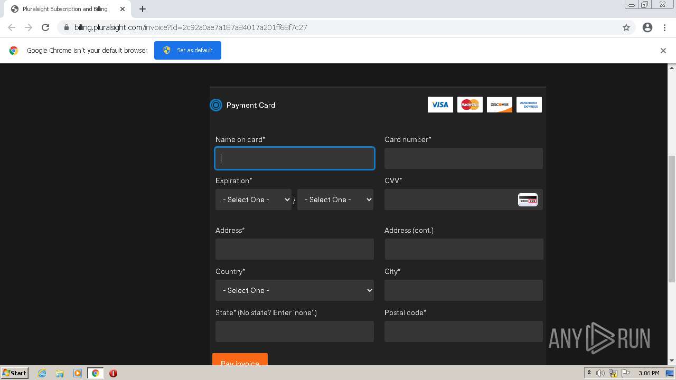Click the Action Center flag icon
676x380 pixels.
pyautogui.click(x=625, y=373)
